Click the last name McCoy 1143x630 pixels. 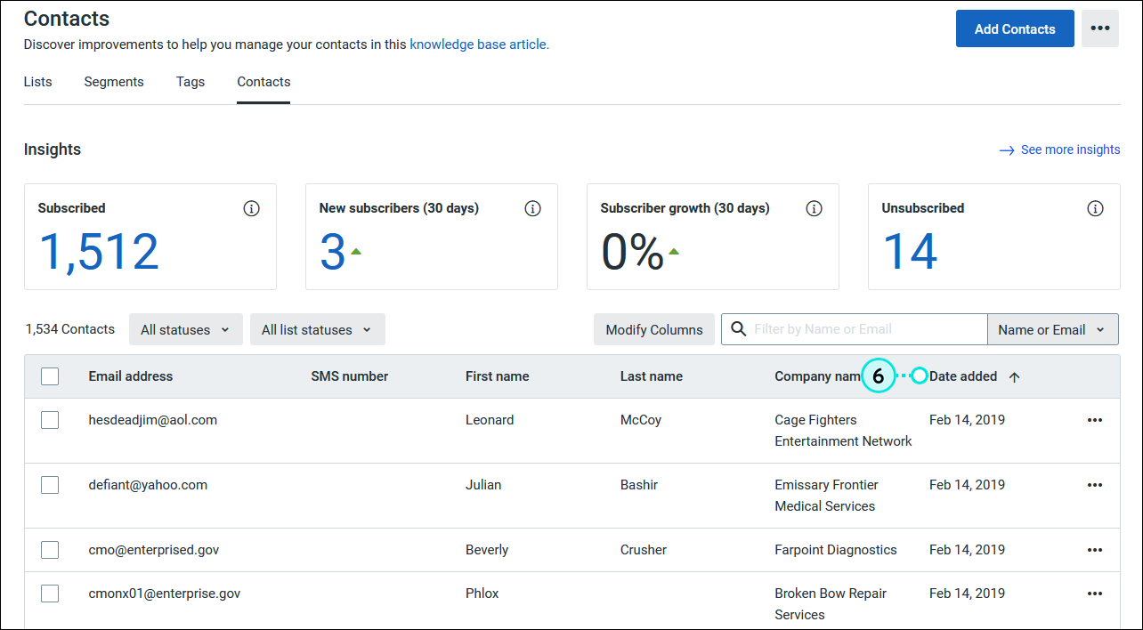641,420
